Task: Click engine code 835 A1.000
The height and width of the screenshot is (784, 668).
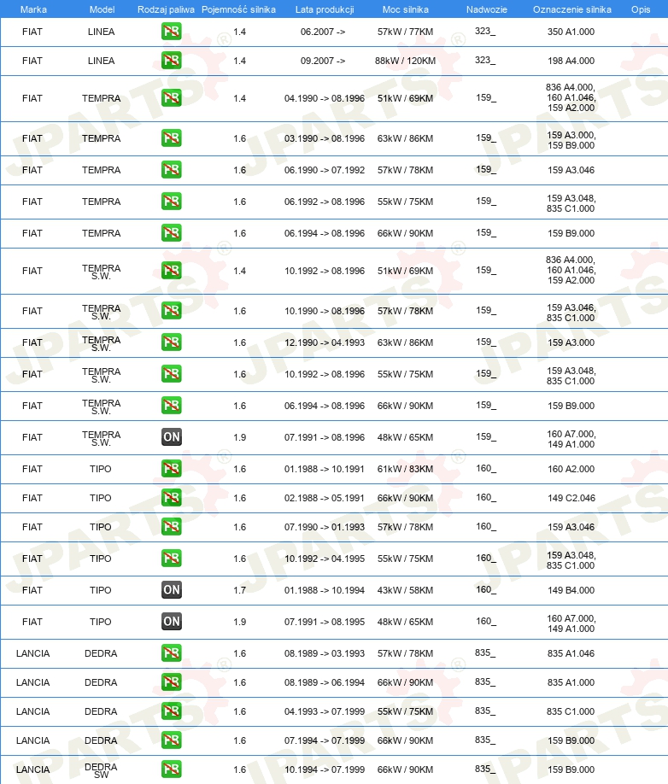Action: [571, 682]
